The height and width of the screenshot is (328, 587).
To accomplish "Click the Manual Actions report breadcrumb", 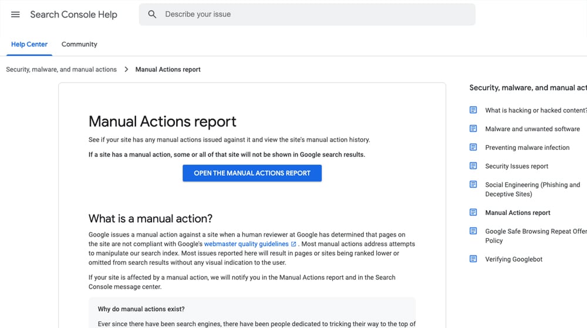I will (x=168, y=70).
